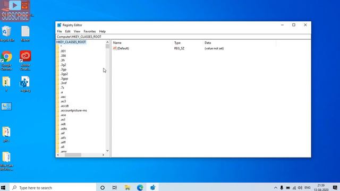Select the blue registry file icon on desktop
The image size is (340, 191).
(x=25, y=84)
